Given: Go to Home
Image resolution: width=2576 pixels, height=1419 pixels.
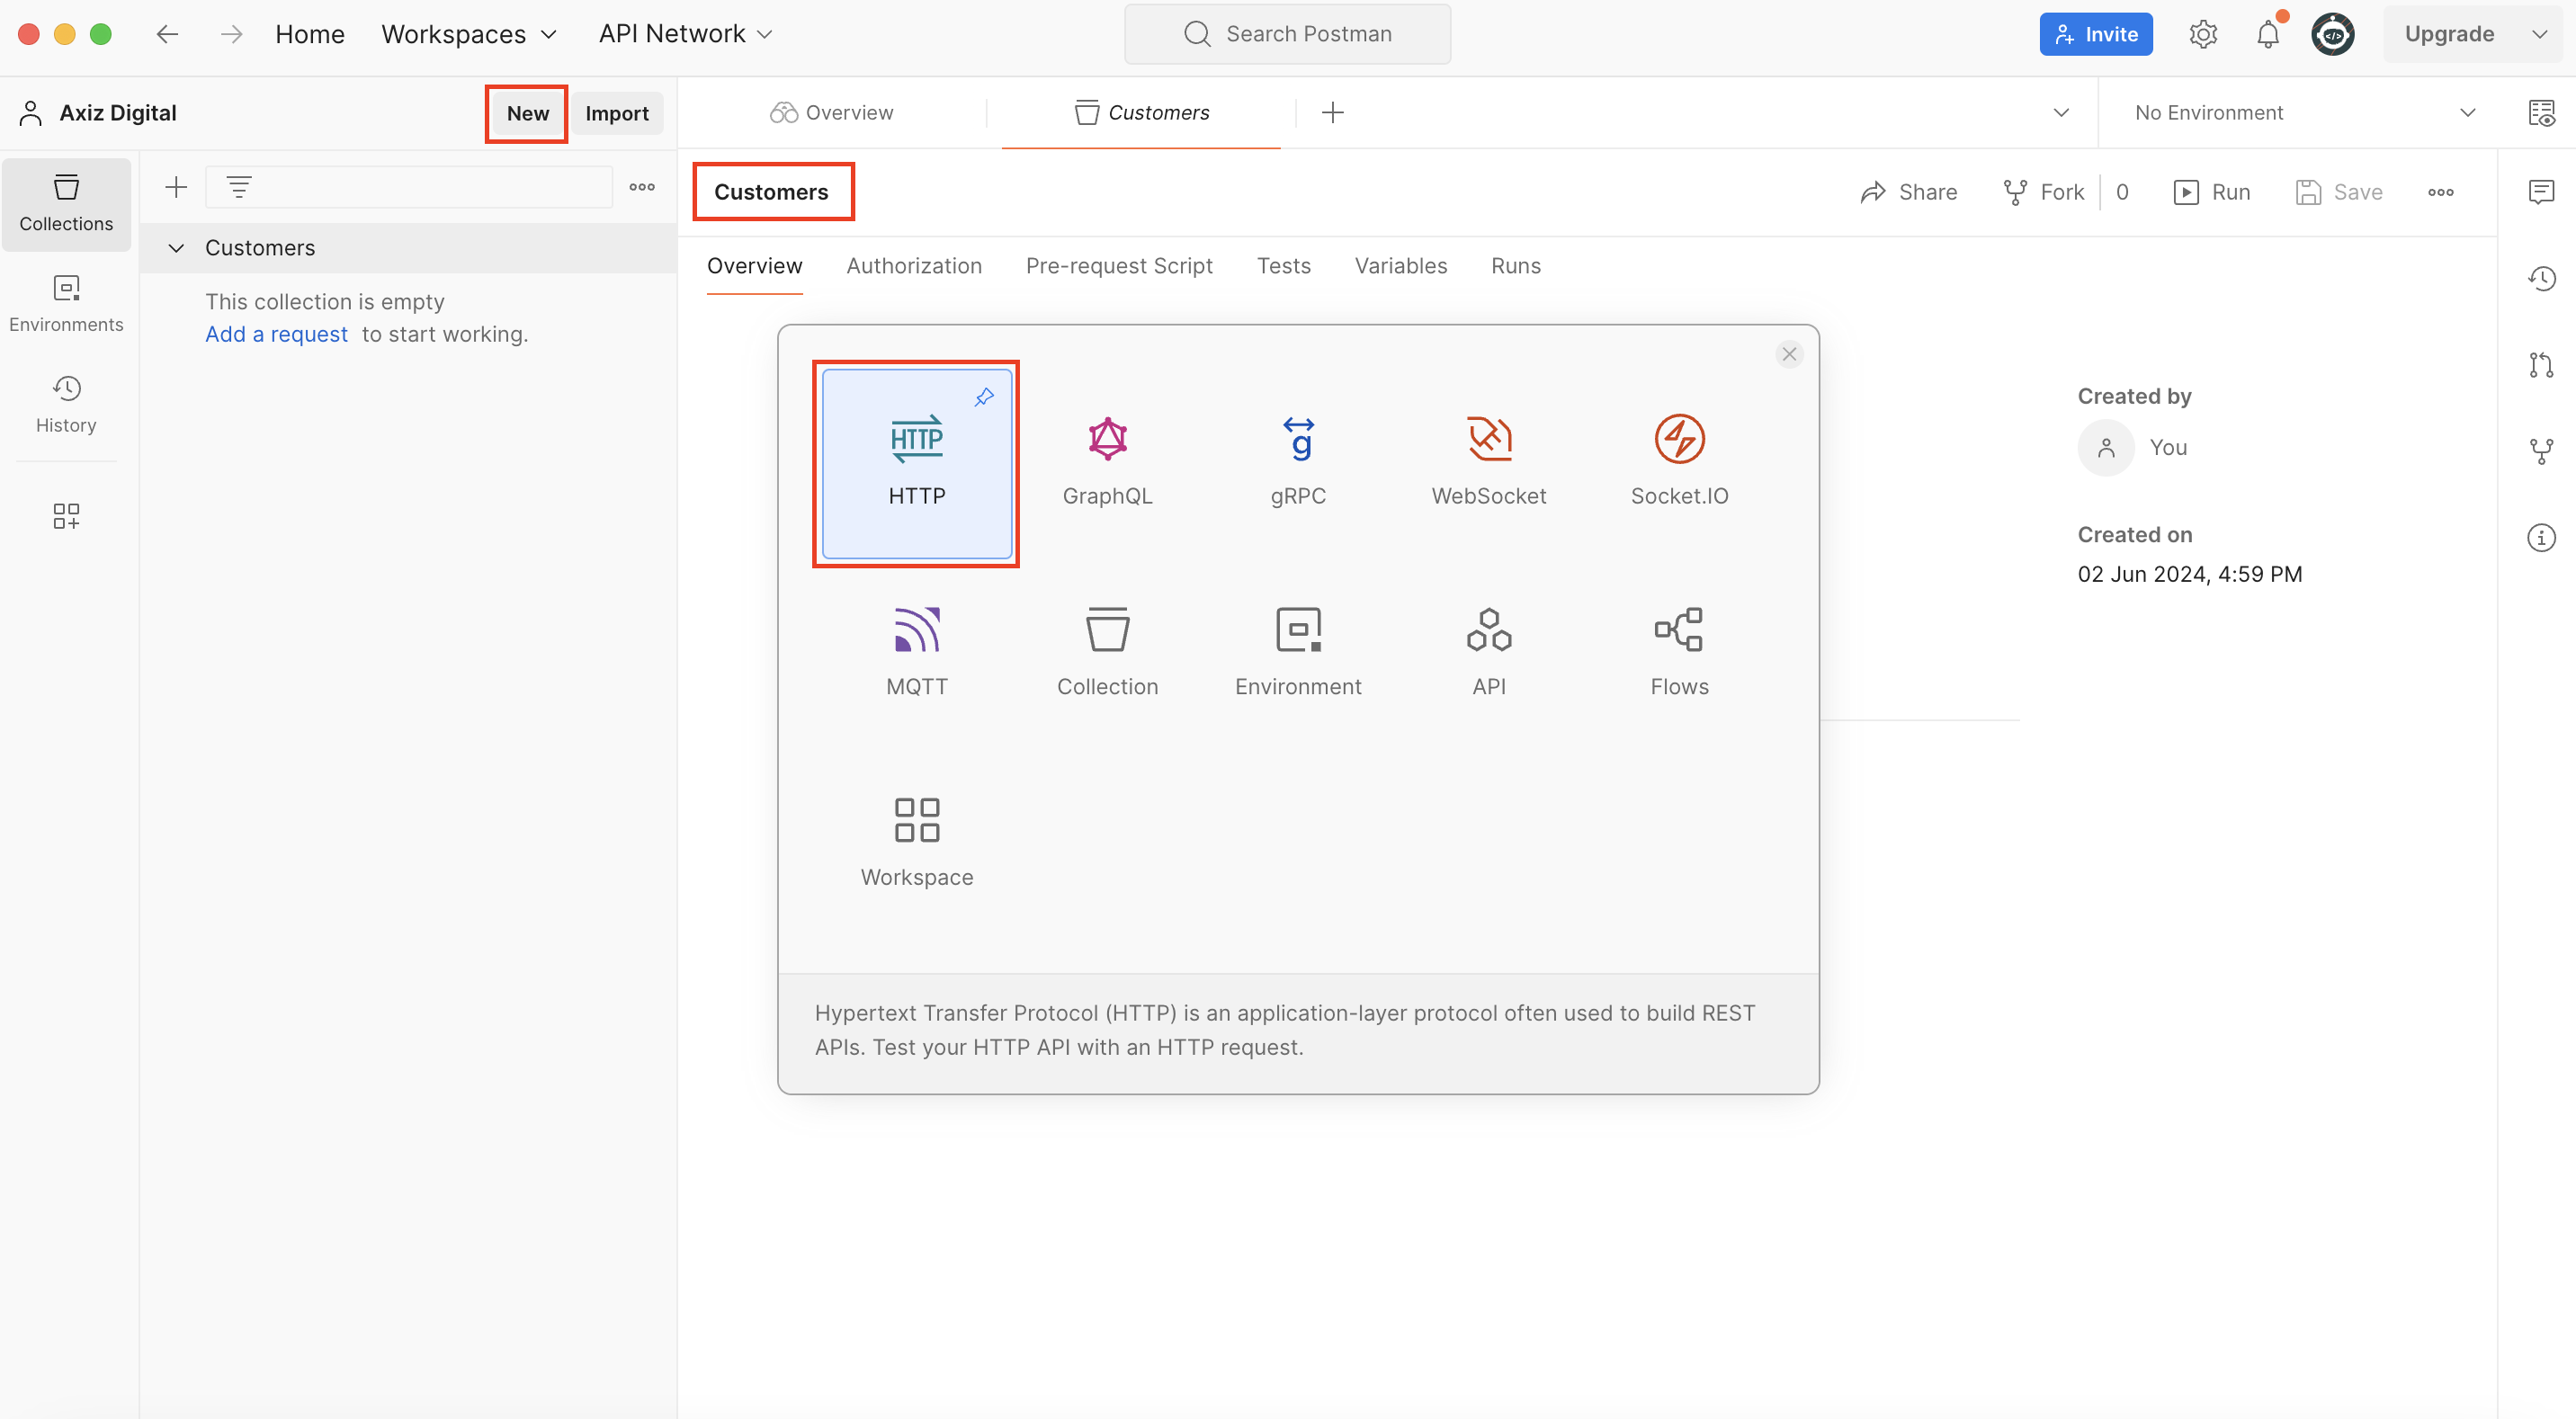Looking at the screenshot, I should (310, 34).
